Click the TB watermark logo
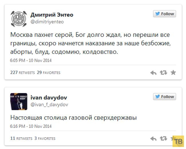186x149 pixels. click(x=178, y=141)
